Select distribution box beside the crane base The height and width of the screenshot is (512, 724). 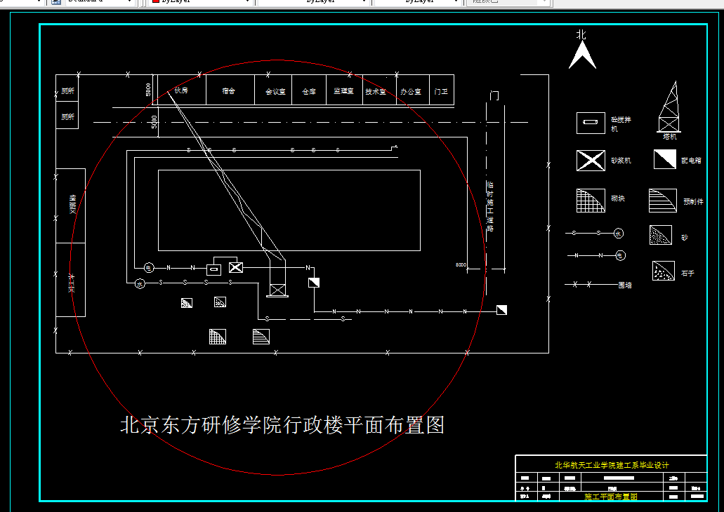point(314,282)
